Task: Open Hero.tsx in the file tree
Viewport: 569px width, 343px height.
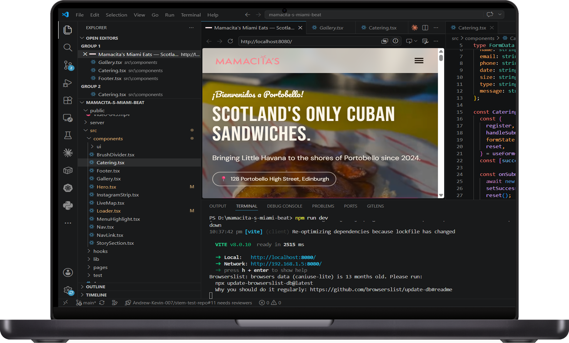Action: click(106, 187)
